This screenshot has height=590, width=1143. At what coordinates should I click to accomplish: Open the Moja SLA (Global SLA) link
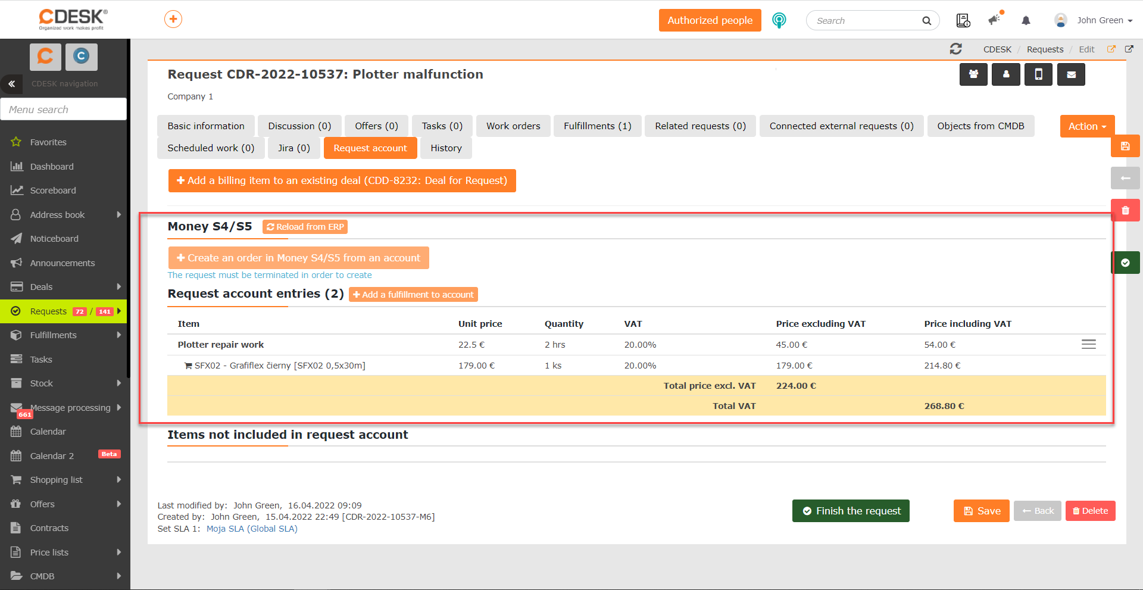tap(252, 529)
